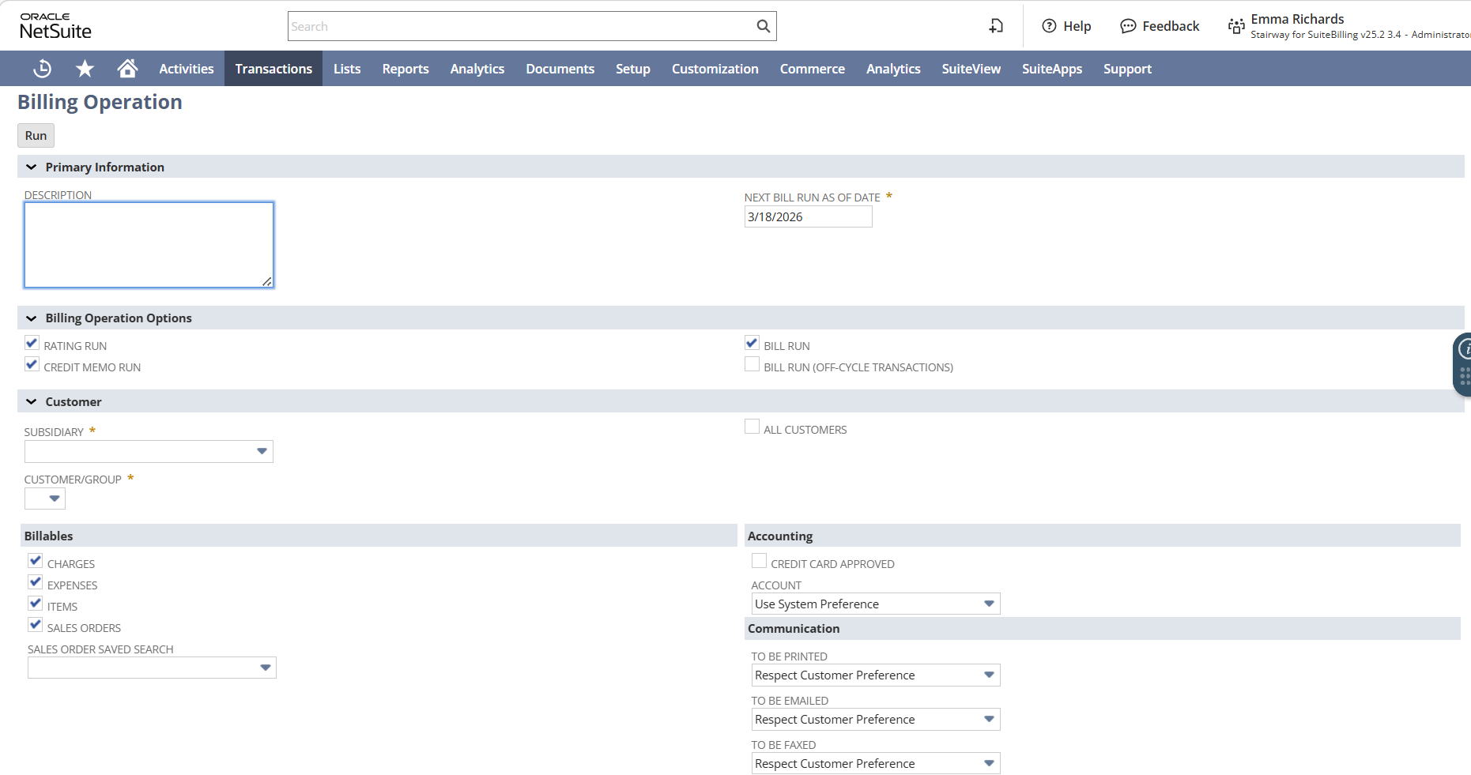Click into the Description text area
Screen dimensions: 1471x775
click(x=149, y=245)
